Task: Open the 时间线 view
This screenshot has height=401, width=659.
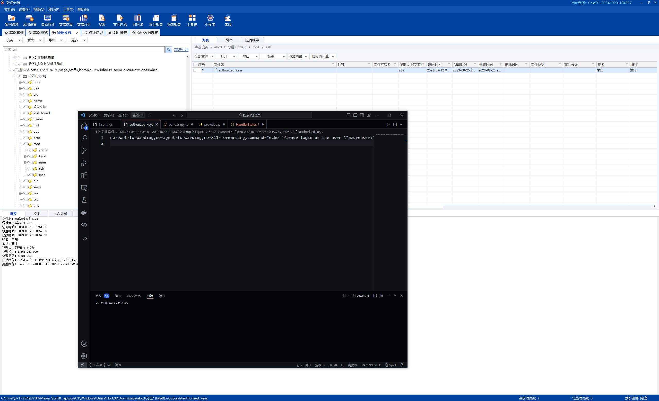Action: pos(138,20)
